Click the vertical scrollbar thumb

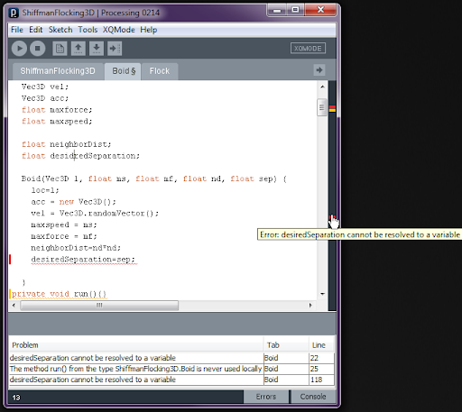pos(322,107)
